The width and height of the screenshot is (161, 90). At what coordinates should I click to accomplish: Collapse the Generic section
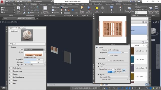[x=10, y=47]
